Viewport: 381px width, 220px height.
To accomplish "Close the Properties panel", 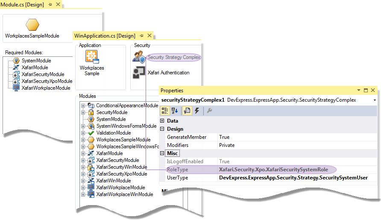I will [x=373, y=90].
